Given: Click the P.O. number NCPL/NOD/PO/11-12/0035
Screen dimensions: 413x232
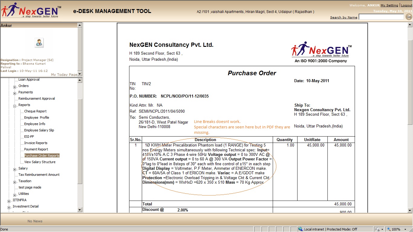Looking at the screenshot, I should pos(185,96).
